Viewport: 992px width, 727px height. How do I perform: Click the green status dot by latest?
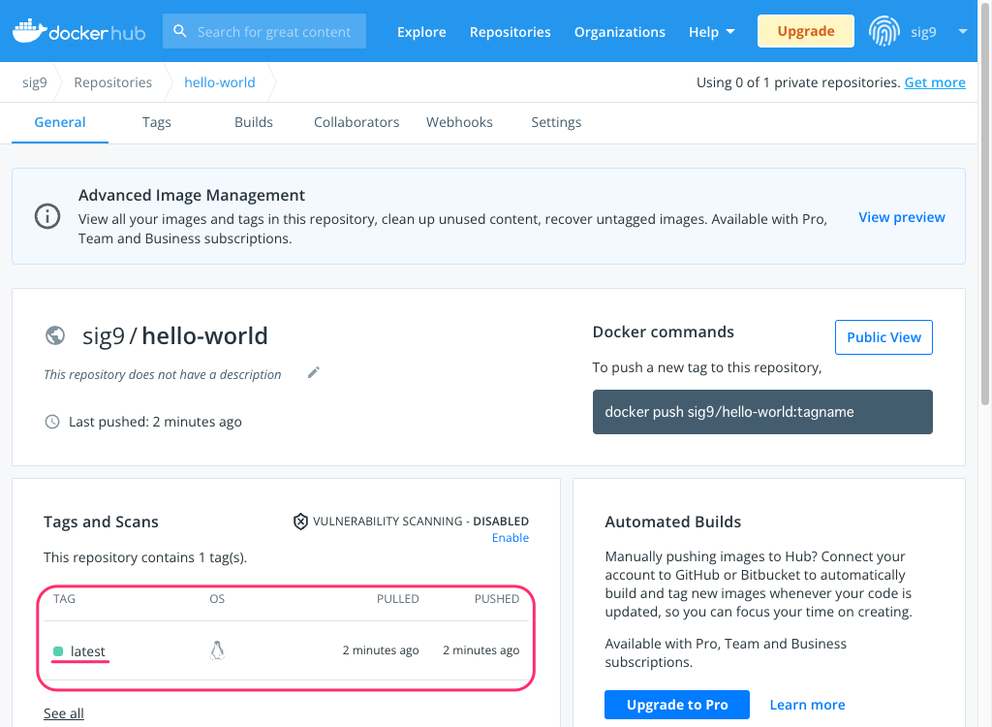tap(58, 651)
